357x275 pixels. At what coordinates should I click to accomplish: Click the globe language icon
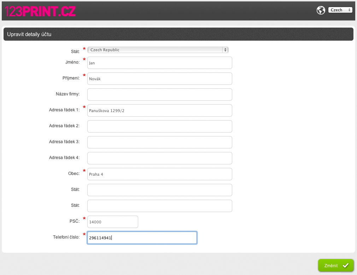click(x=321, y=10)
